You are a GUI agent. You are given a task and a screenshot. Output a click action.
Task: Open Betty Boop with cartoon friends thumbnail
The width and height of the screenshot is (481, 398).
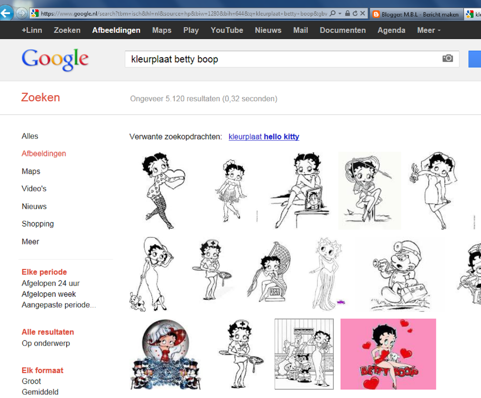coord(304,354)
